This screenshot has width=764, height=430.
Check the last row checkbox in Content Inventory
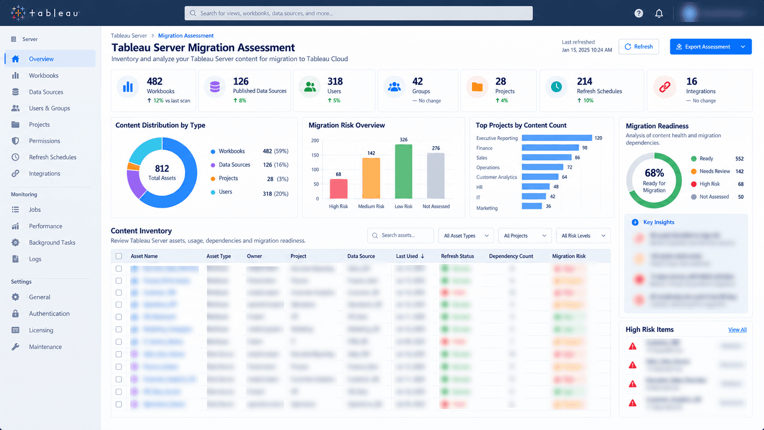click(x=119, y=404)
